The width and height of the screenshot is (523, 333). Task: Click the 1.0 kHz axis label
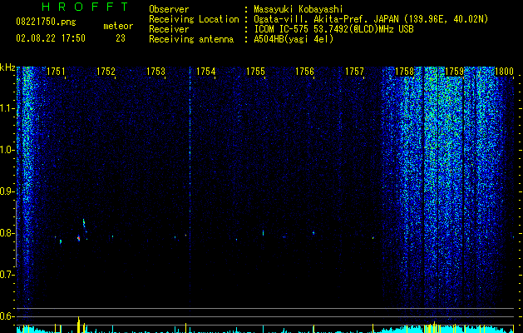tap(7, 151)
